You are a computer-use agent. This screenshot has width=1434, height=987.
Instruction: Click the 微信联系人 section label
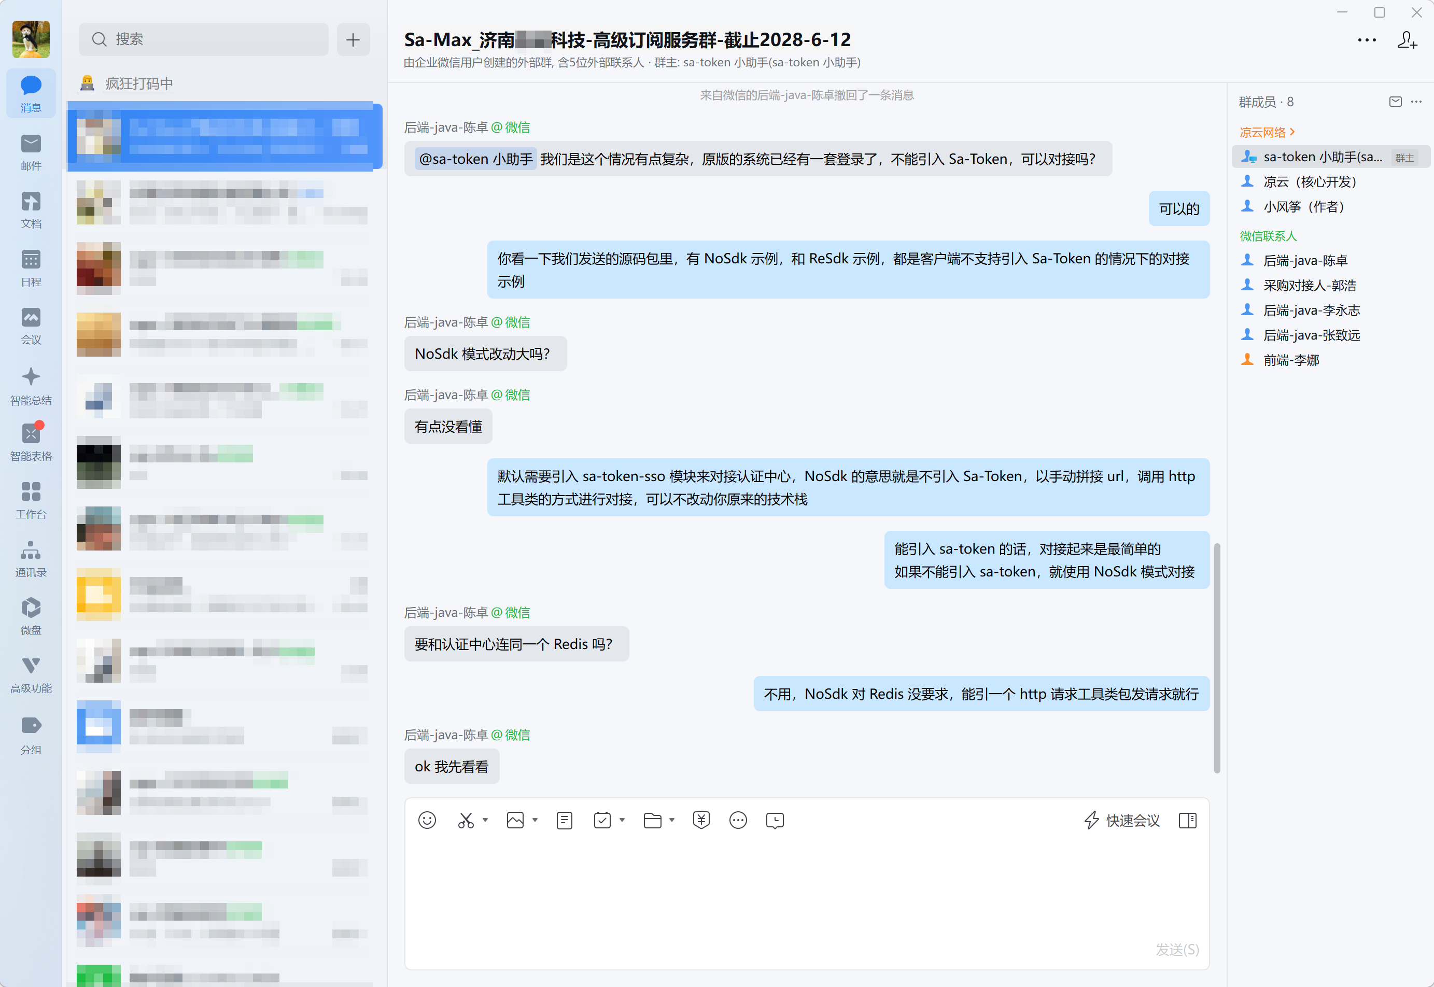(x=1268, y=236)
